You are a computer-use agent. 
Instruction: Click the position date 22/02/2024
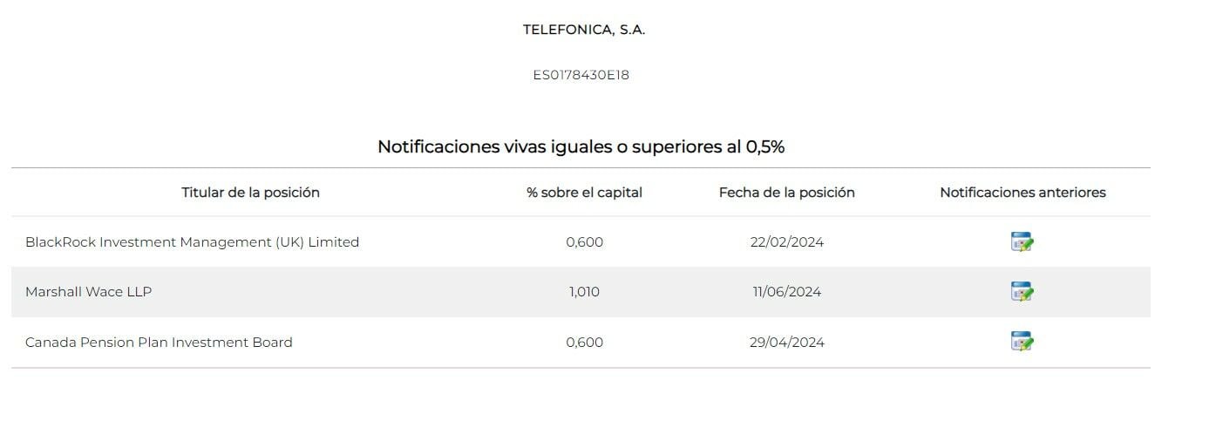point(786,242)
